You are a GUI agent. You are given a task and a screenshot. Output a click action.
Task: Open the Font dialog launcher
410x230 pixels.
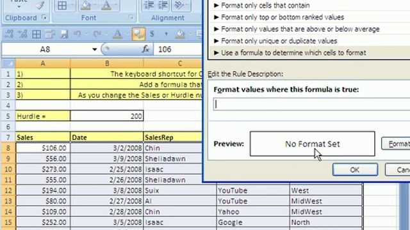[131, 17]
